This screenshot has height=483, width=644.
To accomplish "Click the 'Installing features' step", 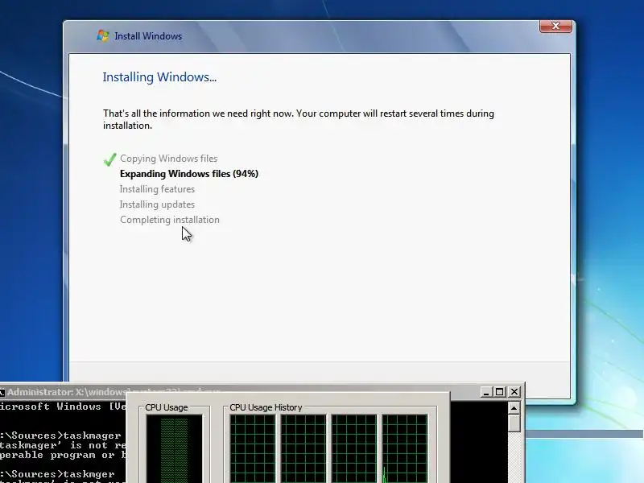I will 157,189.
